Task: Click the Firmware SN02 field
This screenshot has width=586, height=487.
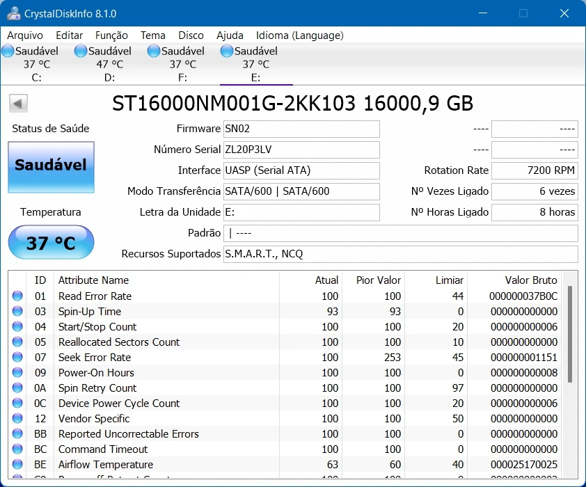Action: [301, 129]
